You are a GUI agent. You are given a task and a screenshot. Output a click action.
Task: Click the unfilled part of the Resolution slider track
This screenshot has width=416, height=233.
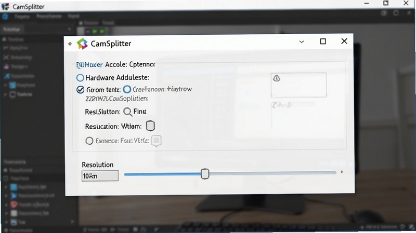(x=272, y=173)
